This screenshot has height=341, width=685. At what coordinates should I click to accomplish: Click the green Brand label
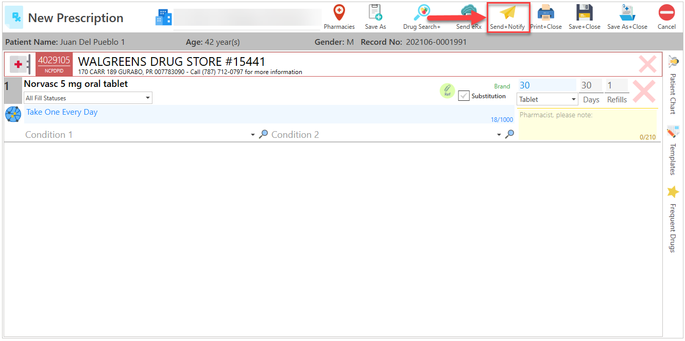(x=502, y=86)
